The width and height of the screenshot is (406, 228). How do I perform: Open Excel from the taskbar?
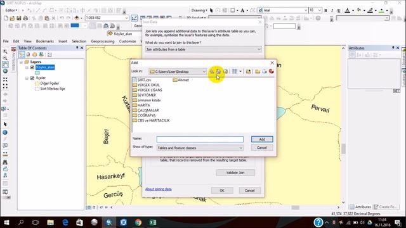coord(152,222)
